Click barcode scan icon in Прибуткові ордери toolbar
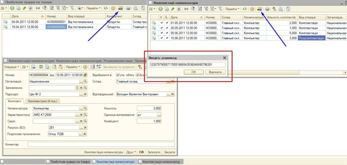347x165 pixels. tap(120, 8)
